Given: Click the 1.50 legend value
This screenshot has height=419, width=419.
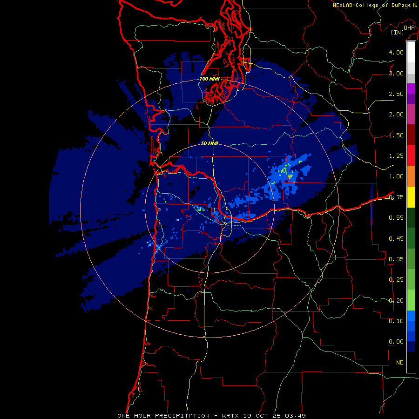Looking at the screenshot, I should 396,135.
